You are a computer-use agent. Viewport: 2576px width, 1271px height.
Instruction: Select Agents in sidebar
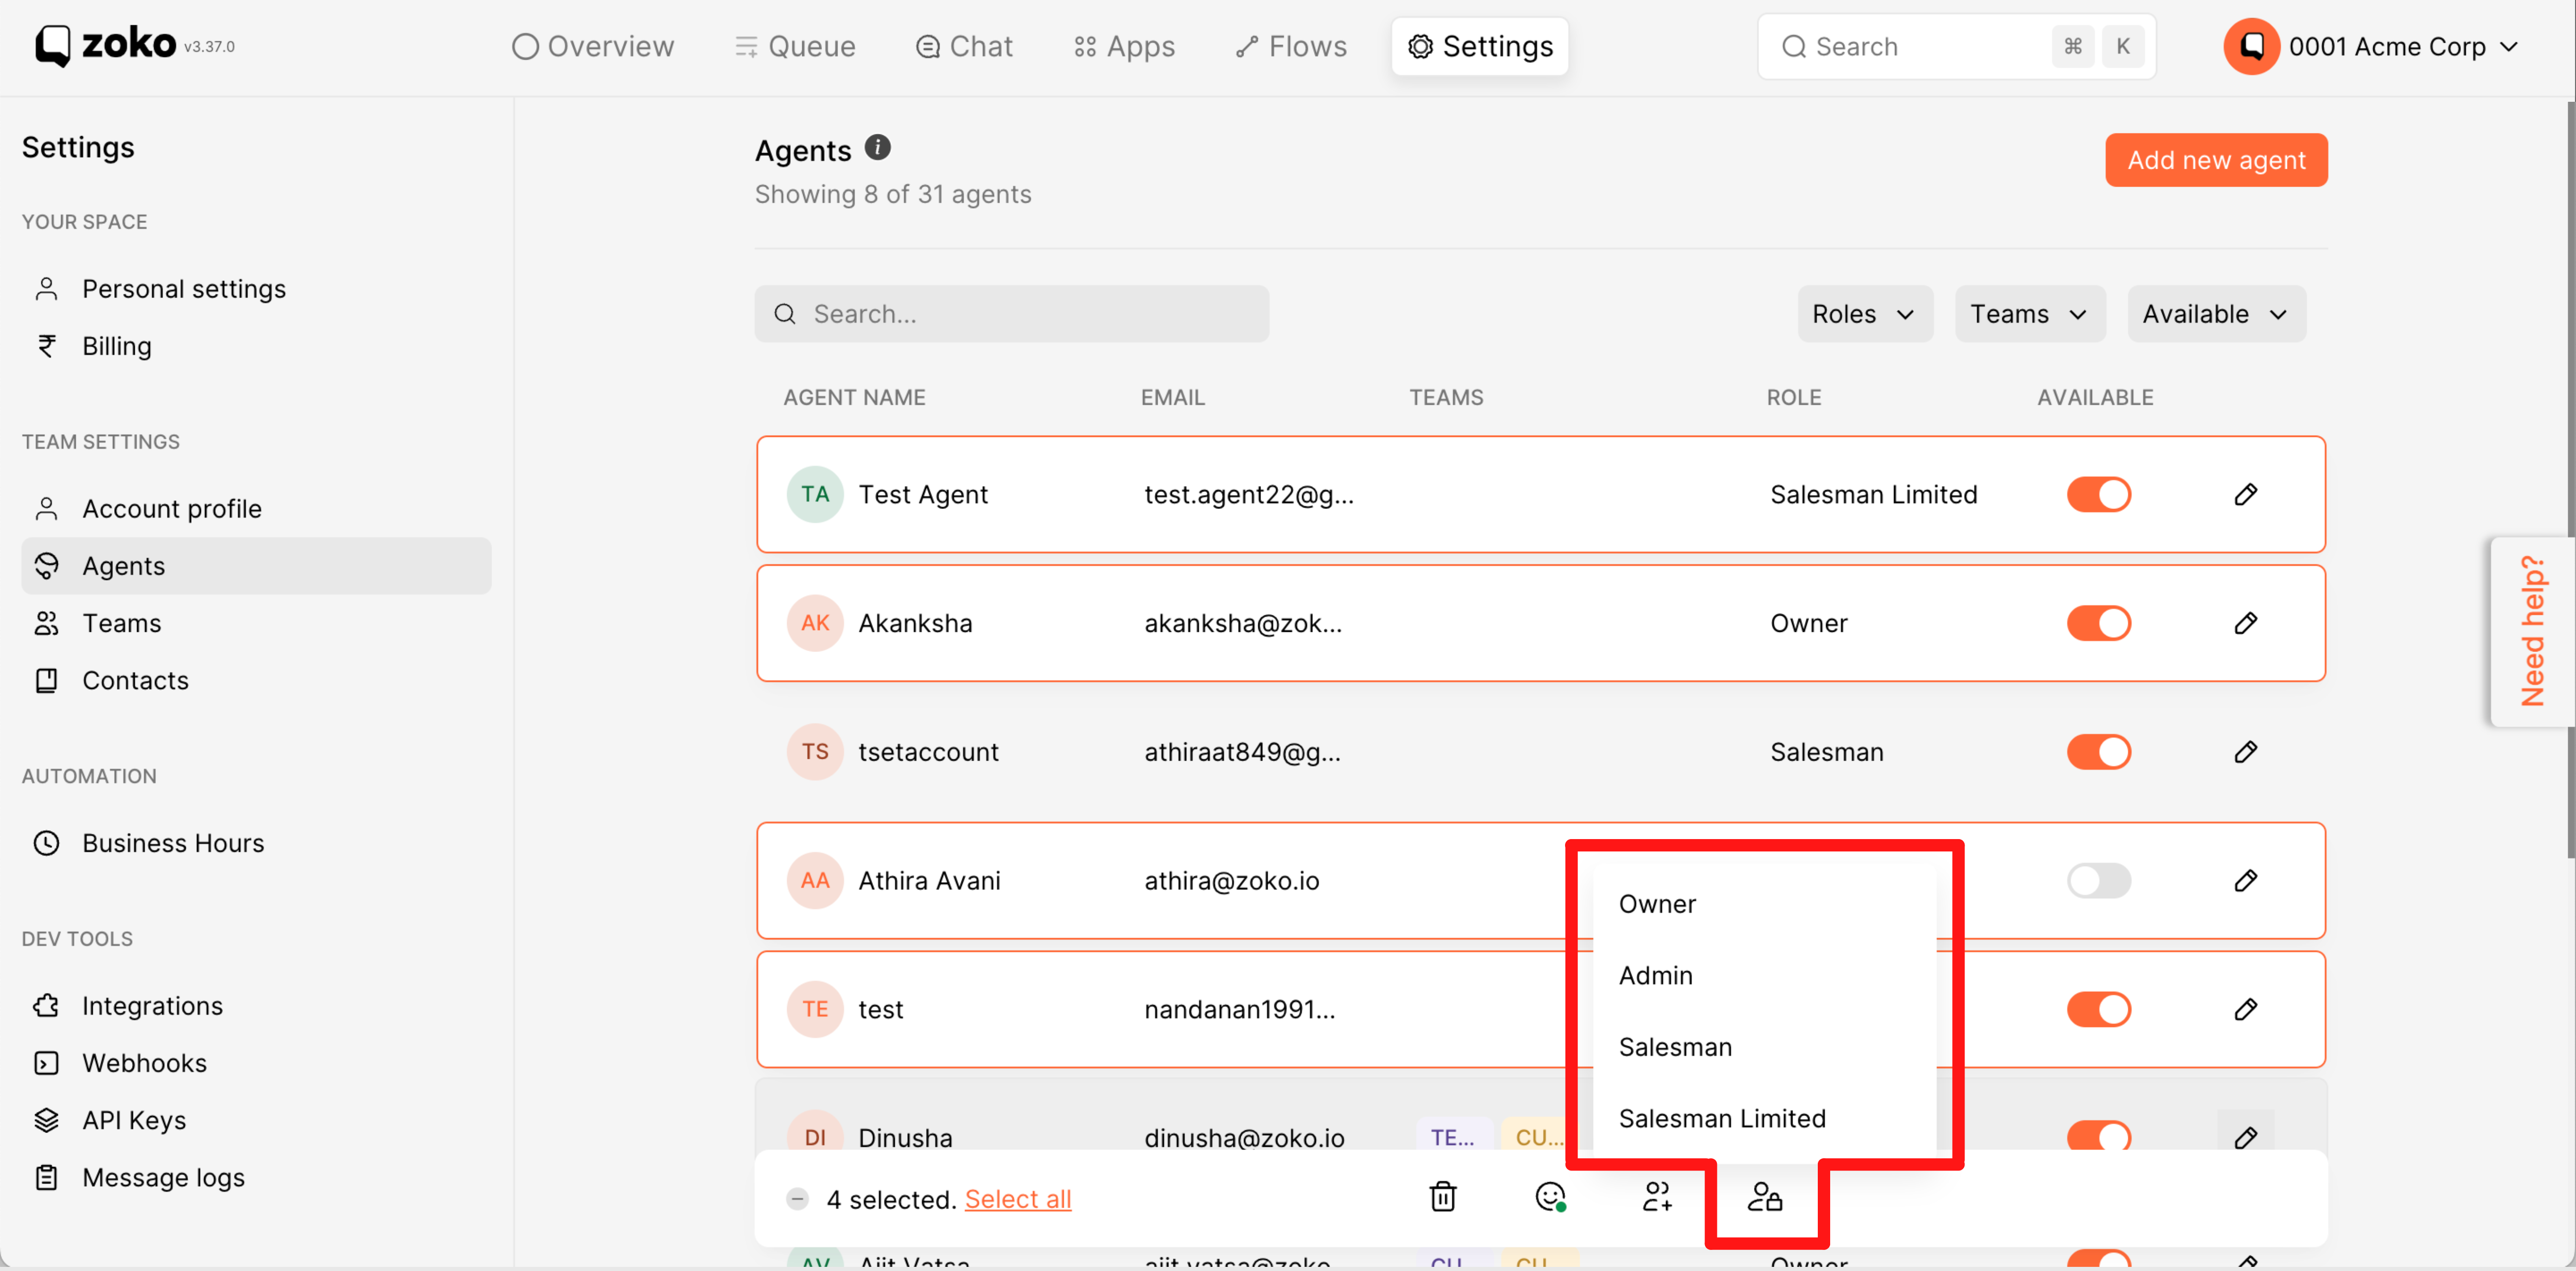(x=256, y=566)
